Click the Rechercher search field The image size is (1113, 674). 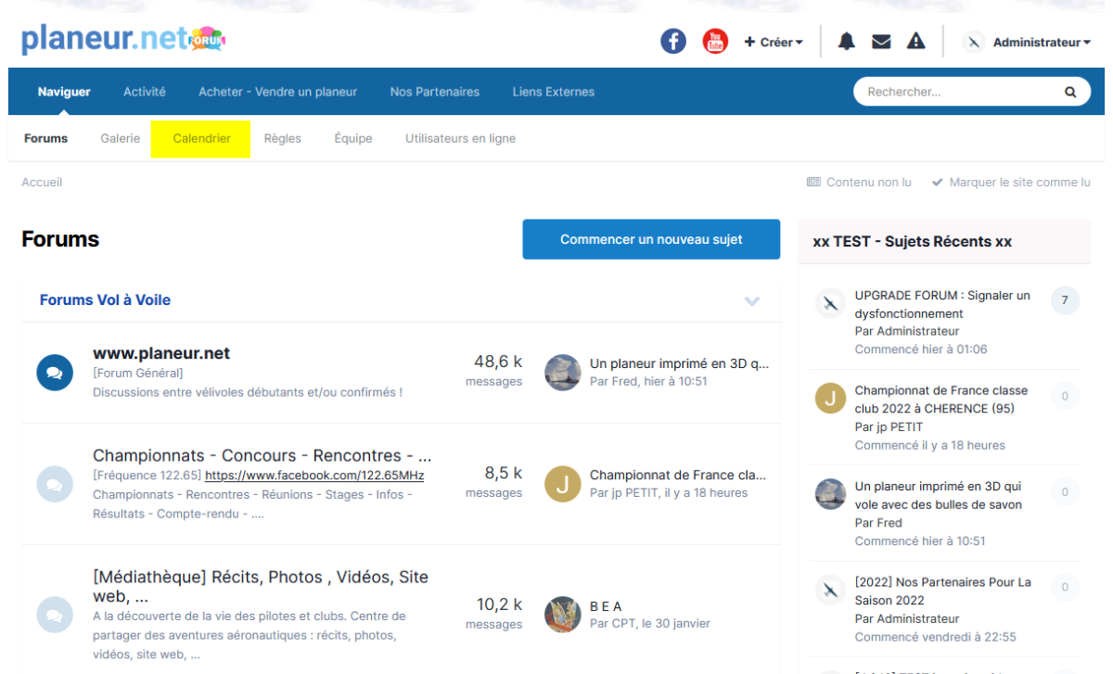coord(960,92)
